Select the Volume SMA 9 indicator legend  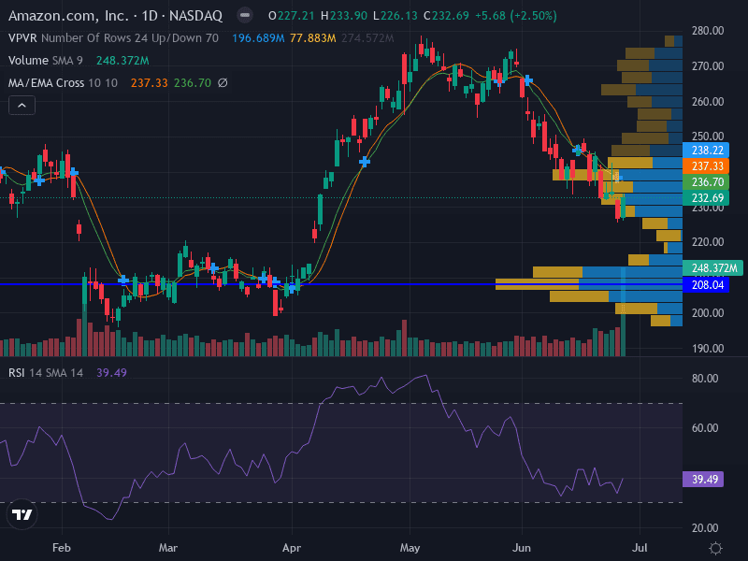point(45,61)
